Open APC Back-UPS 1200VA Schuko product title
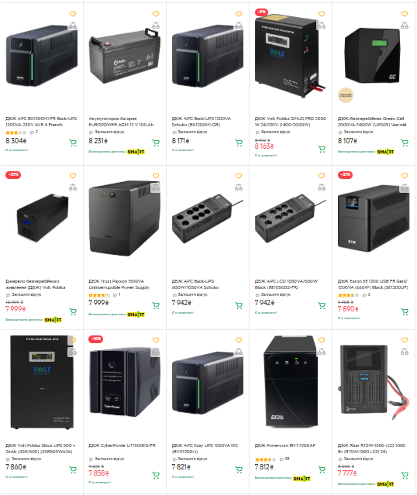 202,122
